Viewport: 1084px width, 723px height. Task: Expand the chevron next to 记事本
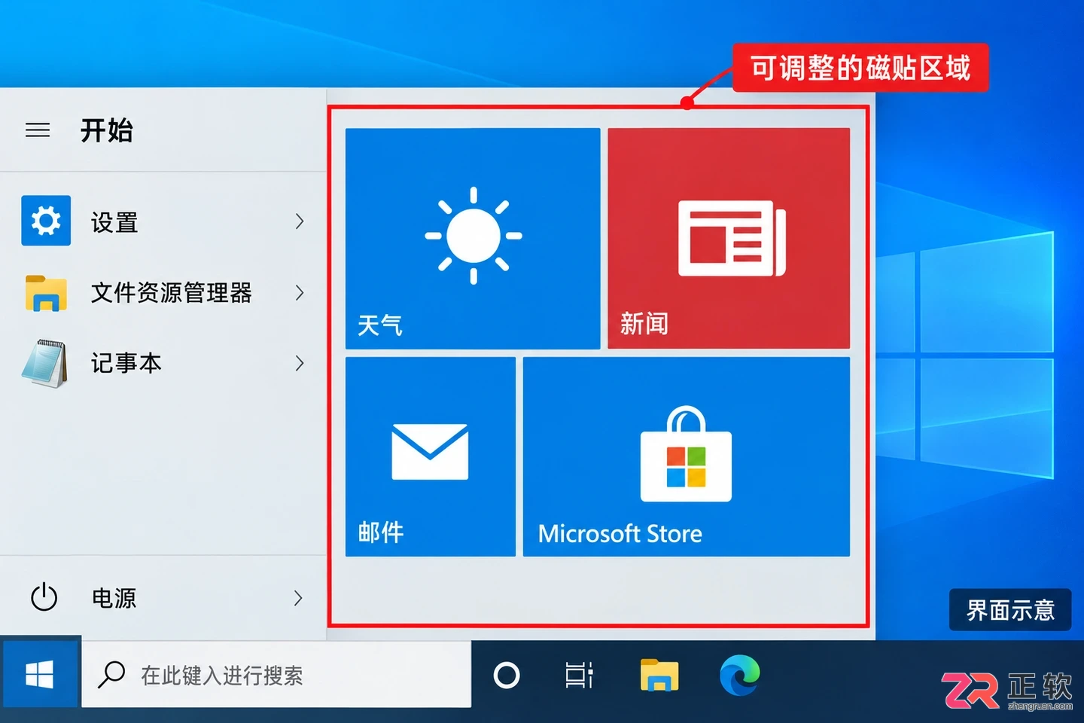point(300,363)
